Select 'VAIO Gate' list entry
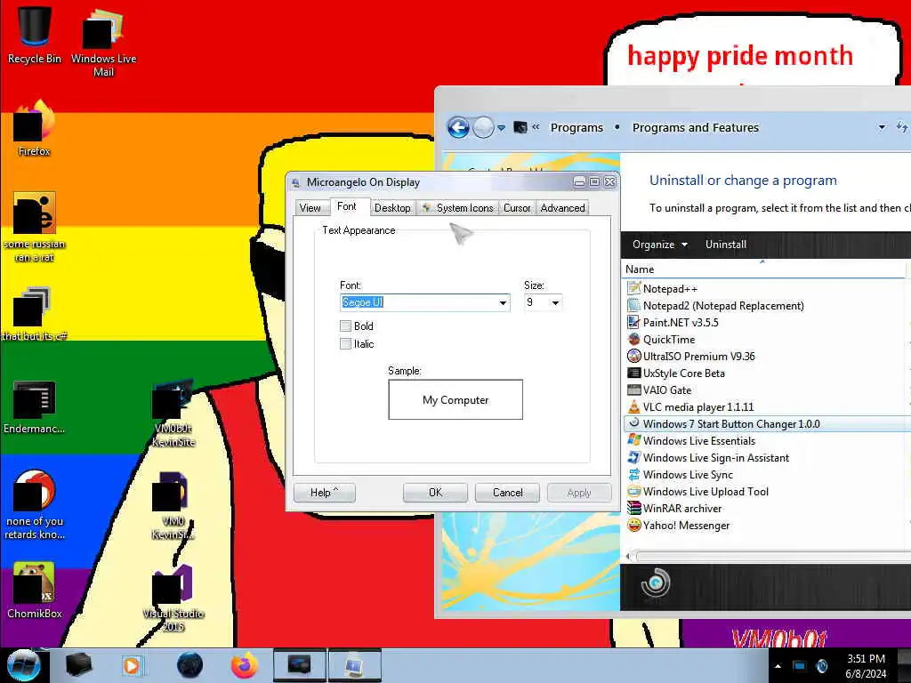The width and height of the screenshot is (911, 683). click(767, 390)
